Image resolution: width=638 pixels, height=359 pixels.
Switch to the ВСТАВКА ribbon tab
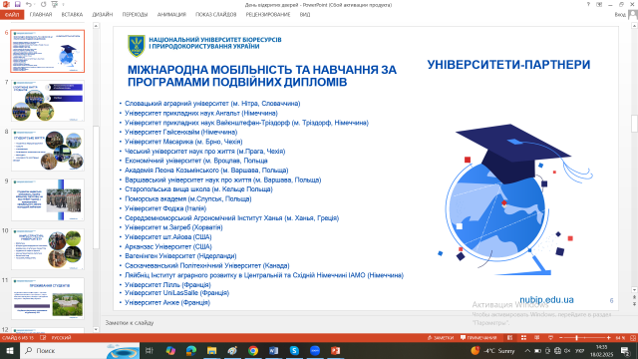[72, 15]
